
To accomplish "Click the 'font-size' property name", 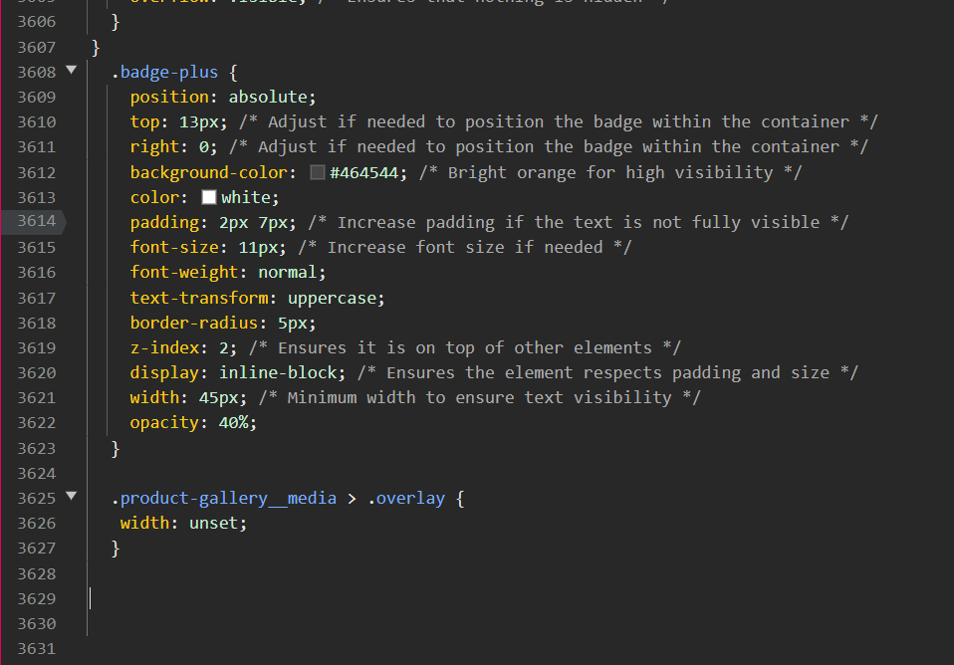I will coord(174,247).
